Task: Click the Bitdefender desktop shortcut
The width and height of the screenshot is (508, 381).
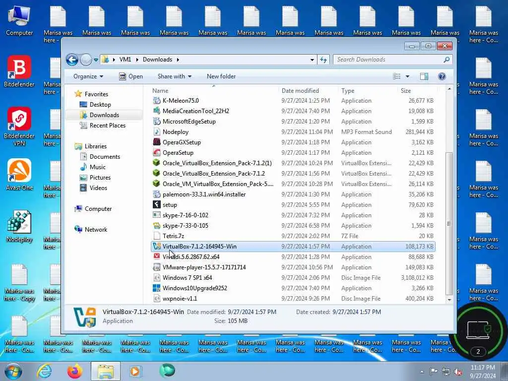Action: pyautogui.click(x=19, y=71)
